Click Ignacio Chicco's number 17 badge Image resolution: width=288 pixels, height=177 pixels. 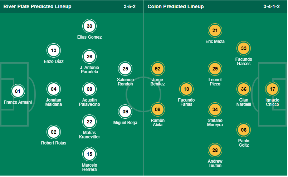coord(273,89)
